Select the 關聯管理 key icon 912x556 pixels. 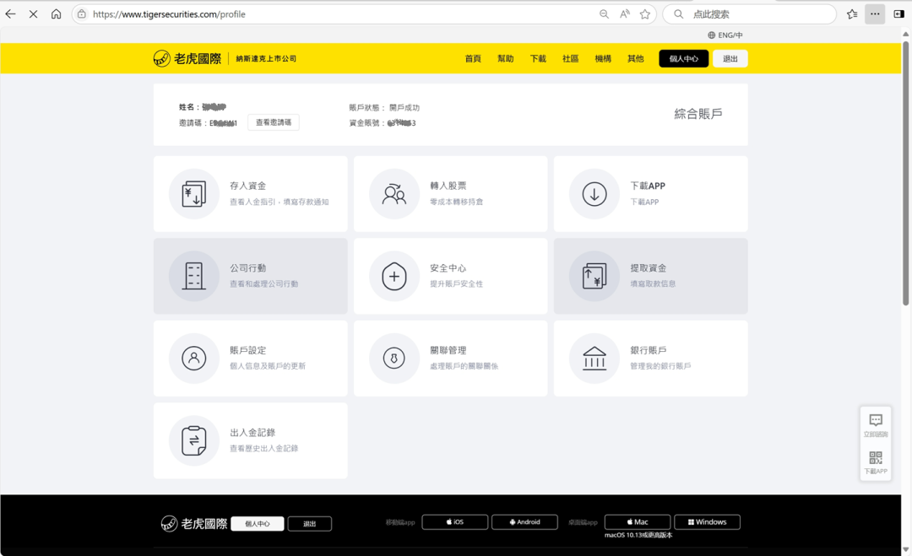point(394,358)
